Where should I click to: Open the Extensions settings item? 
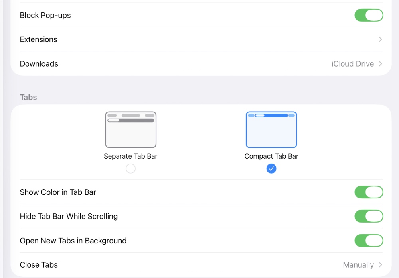39,39
